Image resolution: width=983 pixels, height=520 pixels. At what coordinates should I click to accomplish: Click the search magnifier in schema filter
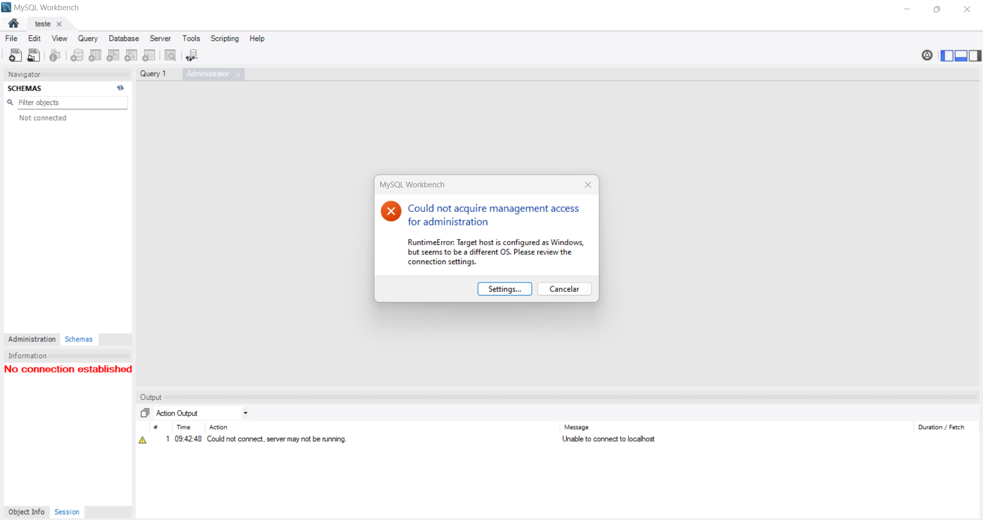[x=10, y=102]
